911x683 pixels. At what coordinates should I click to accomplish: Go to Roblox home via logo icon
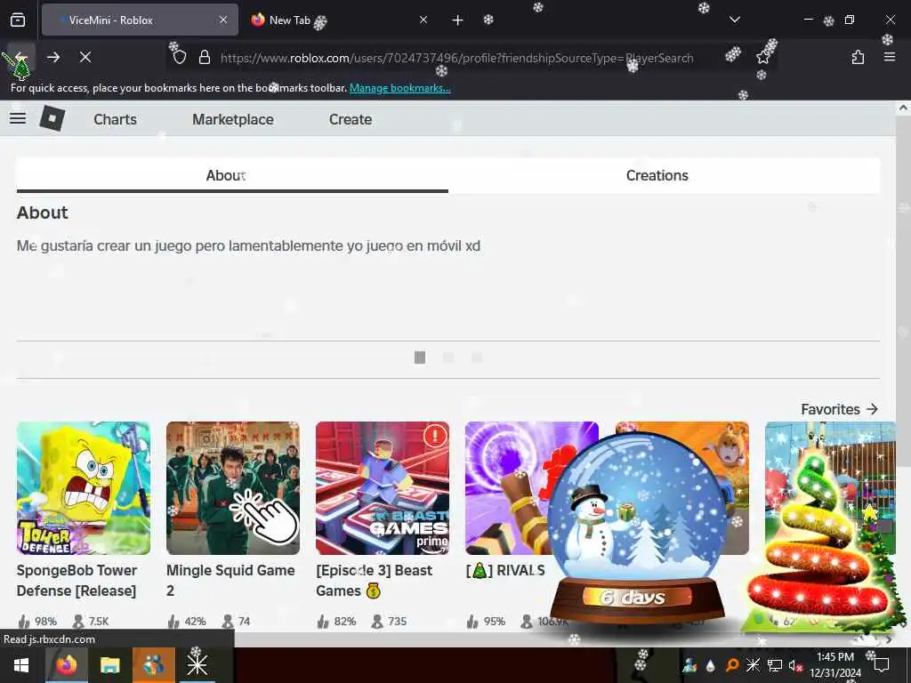pyautogui.click(x=52, y=118)
